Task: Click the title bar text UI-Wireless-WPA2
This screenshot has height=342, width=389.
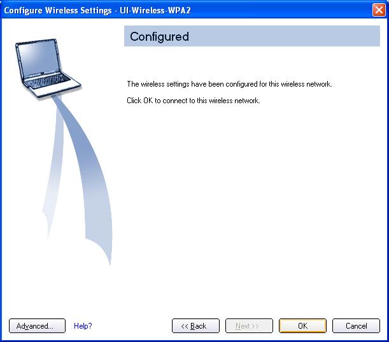Action: coord(155,10)
